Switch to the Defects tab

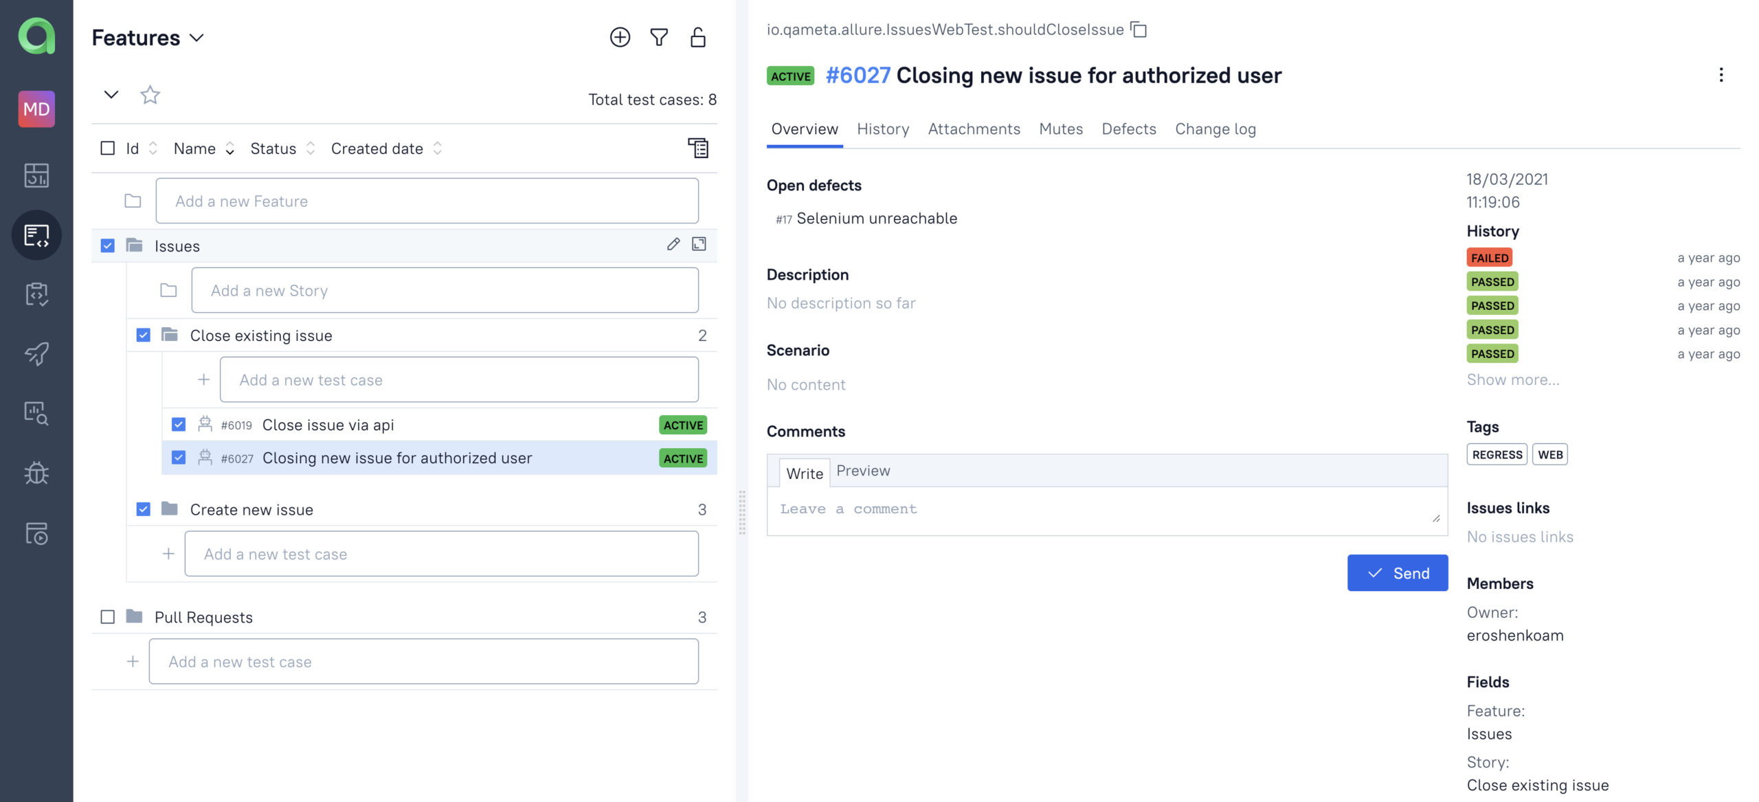pyautogui.click(x=1130, y=128)
